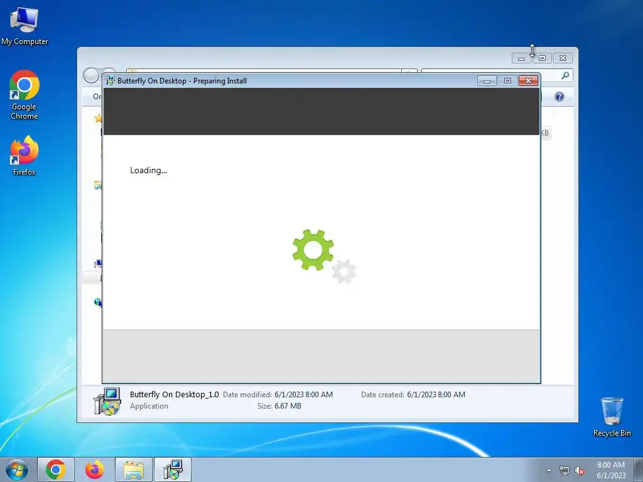Switch to installer taskbar button

pyautogui.click(x=173, y=469)
